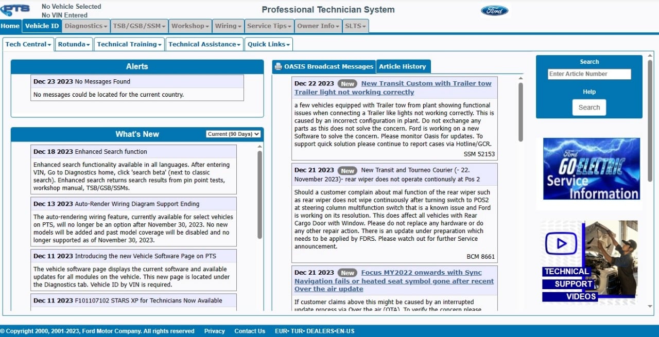Expand the Service Tips menu

(269, 26)
